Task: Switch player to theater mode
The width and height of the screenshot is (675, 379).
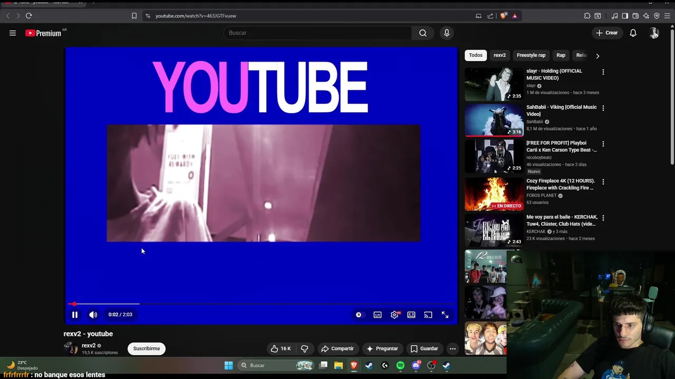Action: coord(411,315)
